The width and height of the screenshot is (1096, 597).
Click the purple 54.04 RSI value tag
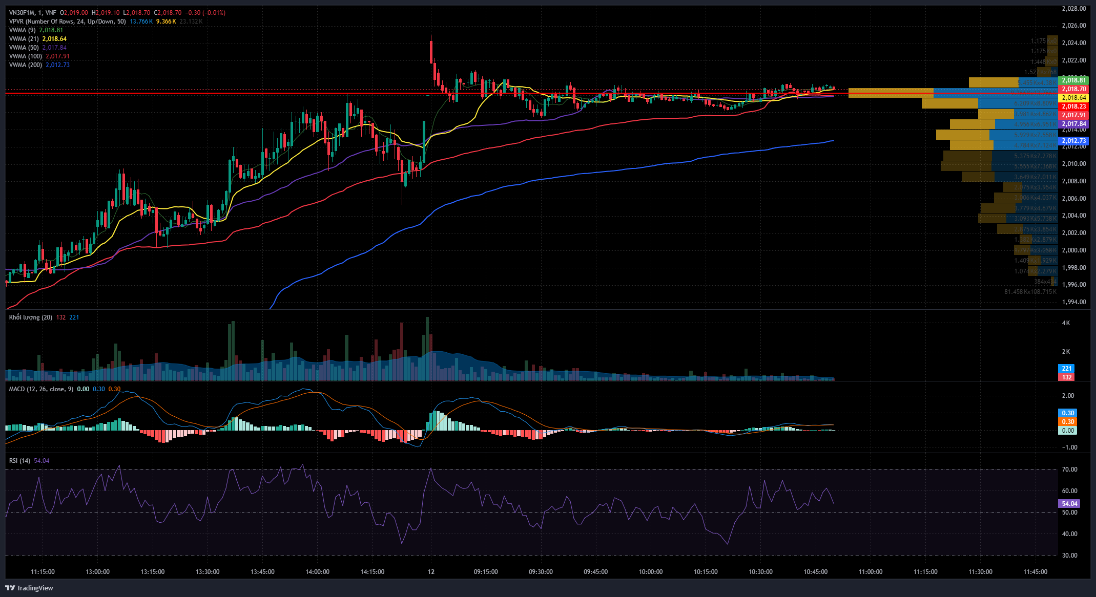pos(1069,504)
